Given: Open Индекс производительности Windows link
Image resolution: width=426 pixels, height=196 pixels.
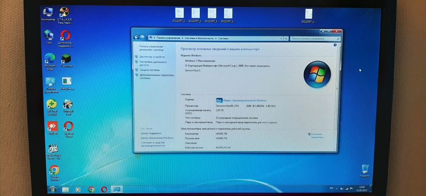Looking at the screenshot, I should click(245, 100).
